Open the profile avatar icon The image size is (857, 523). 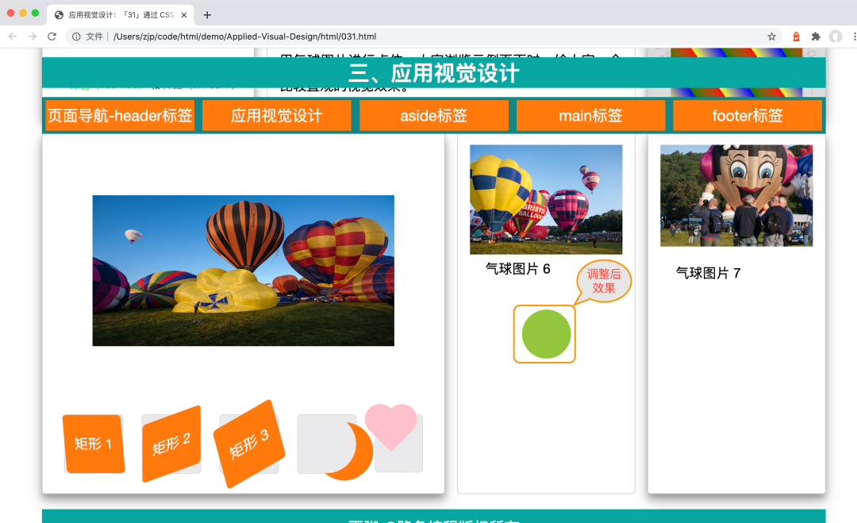pos(836,37)
